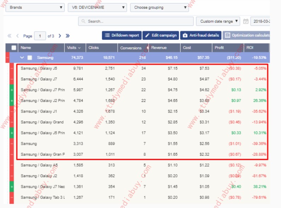Click the Search input field
The width and height of the screenshot is (281, 208).
tap(136, 21)
